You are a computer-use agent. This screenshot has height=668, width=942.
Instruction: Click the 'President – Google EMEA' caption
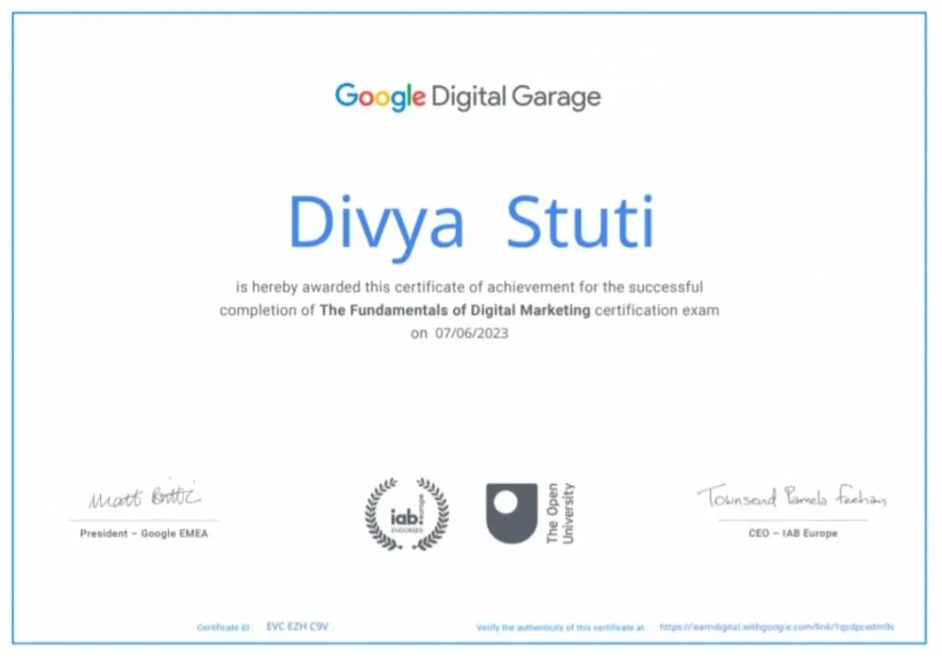pos(144,534)
